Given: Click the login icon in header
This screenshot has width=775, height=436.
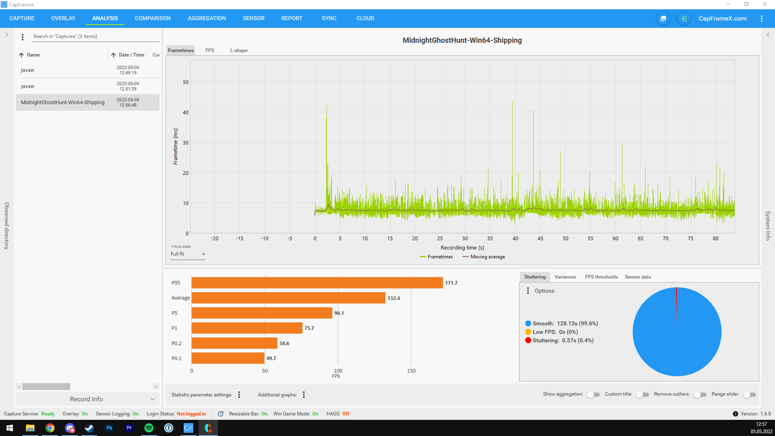Looking at the screenshot, I should [x=683, y=19].
